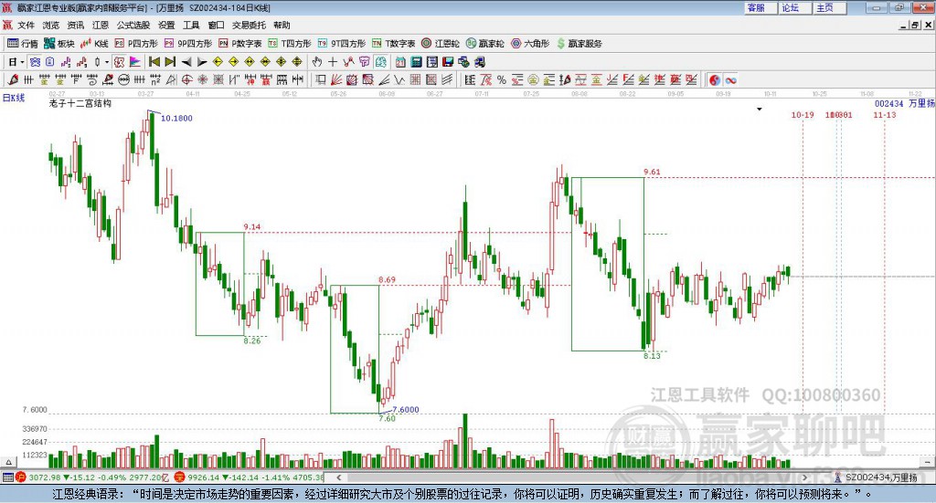This screenshot has width=936, height=503.
Task: Click the 9926.14 Shenzhen index status
Action: click(x=249, y=477)
